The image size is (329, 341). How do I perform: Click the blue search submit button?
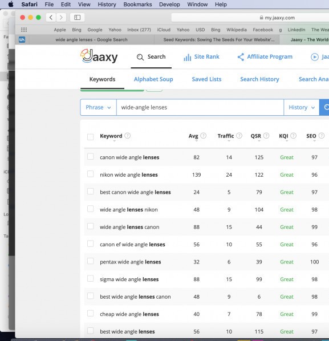coord(324,107)
